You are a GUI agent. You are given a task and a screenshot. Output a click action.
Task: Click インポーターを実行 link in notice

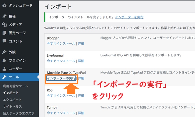129,17
